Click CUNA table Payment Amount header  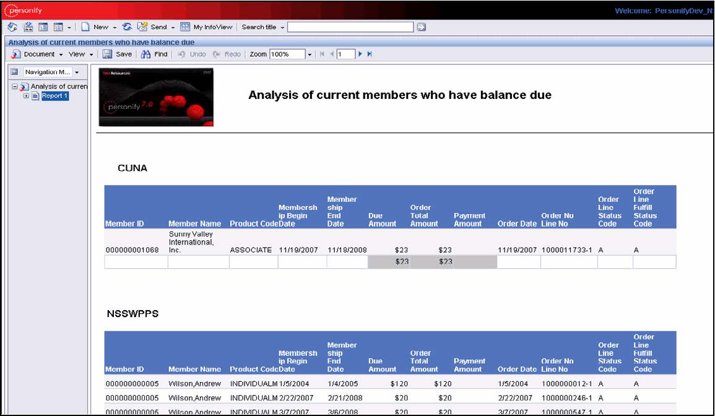pos(469,219)
